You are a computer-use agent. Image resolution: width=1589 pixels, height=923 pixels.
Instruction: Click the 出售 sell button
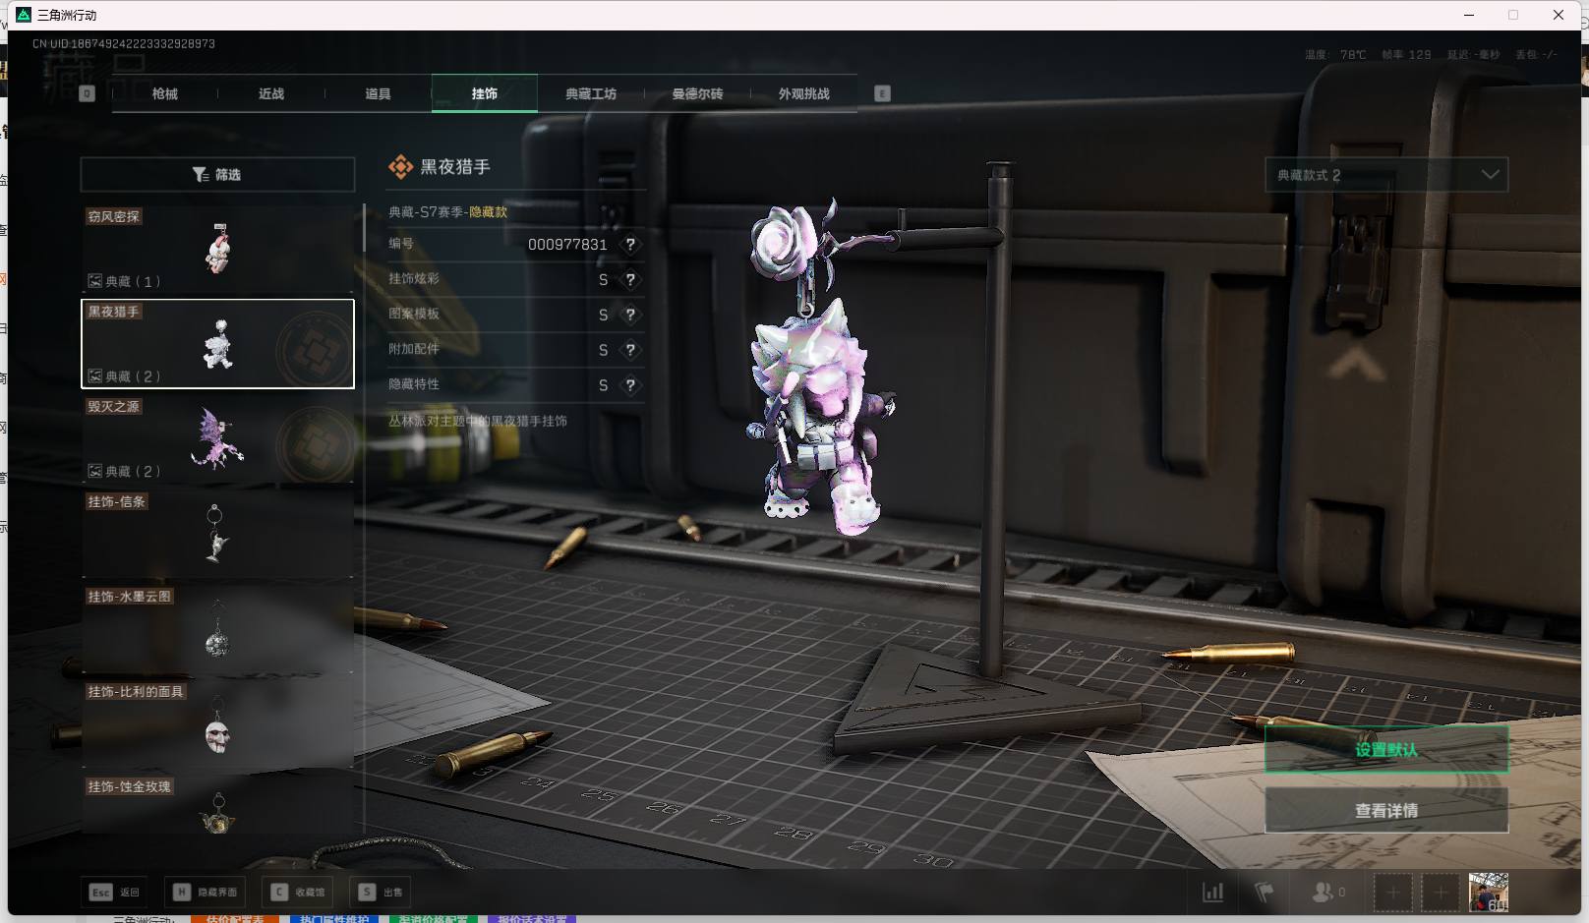pyautogui.click(x=382, y=892)
